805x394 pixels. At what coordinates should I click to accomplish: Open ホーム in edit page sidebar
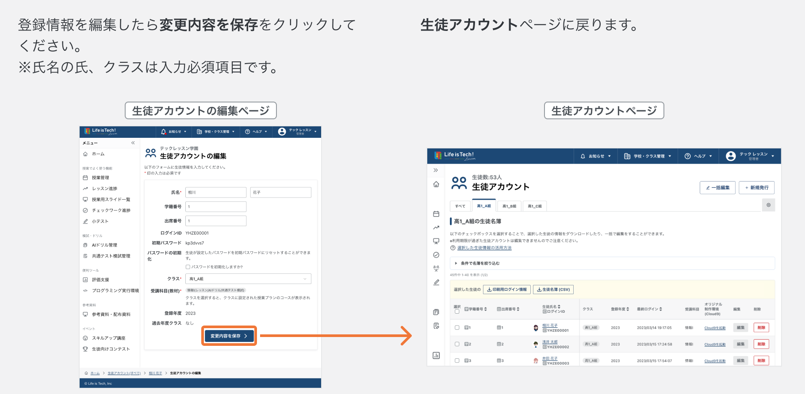94,154
